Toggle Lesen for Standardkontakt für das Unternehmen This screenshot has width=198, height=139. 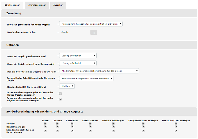tap(45, 131)
